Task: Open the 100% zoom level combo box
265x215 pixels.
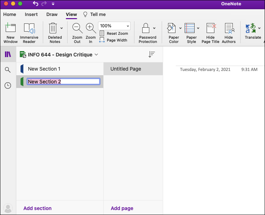Action: (x=114, y=26)
